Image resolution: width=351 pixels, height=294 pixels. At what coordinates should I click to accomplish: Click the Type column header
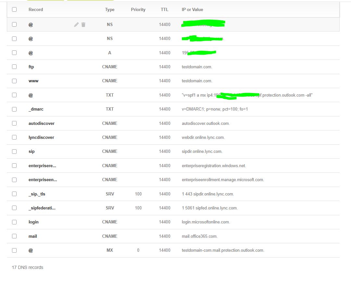click(x=110, y=9)
